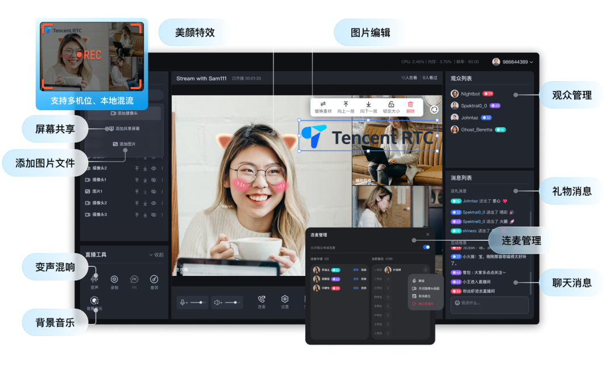Image resolution: width=614 pixels, height=377 pixels.
Task: Accept second co-host request with level 65
Action: [x=356, y=279]
